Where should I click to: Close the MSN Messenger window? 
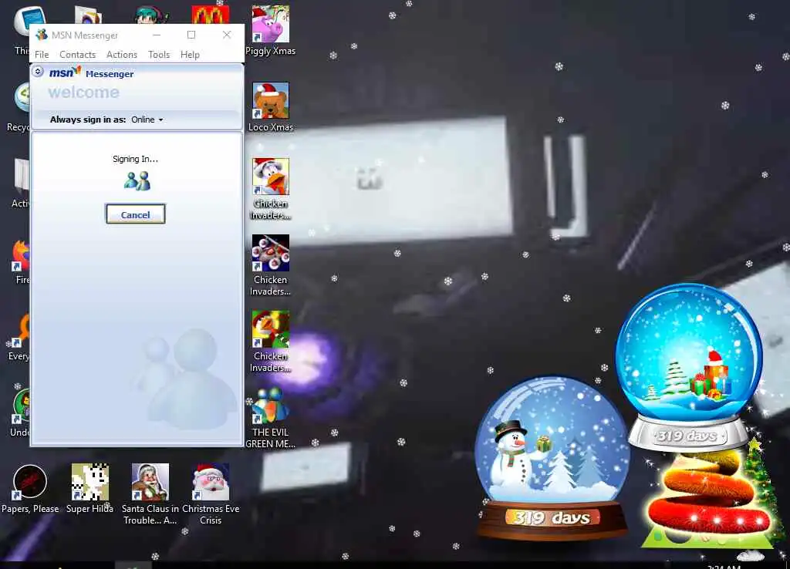227,35
